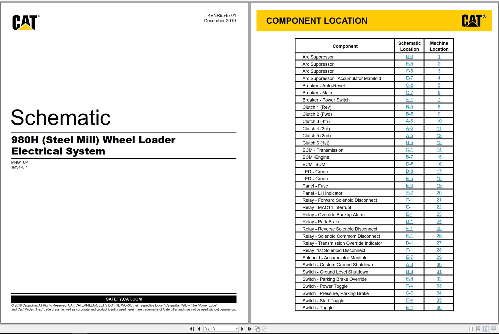Open machine location link 36
499x334 pixels.
[439, 307]
